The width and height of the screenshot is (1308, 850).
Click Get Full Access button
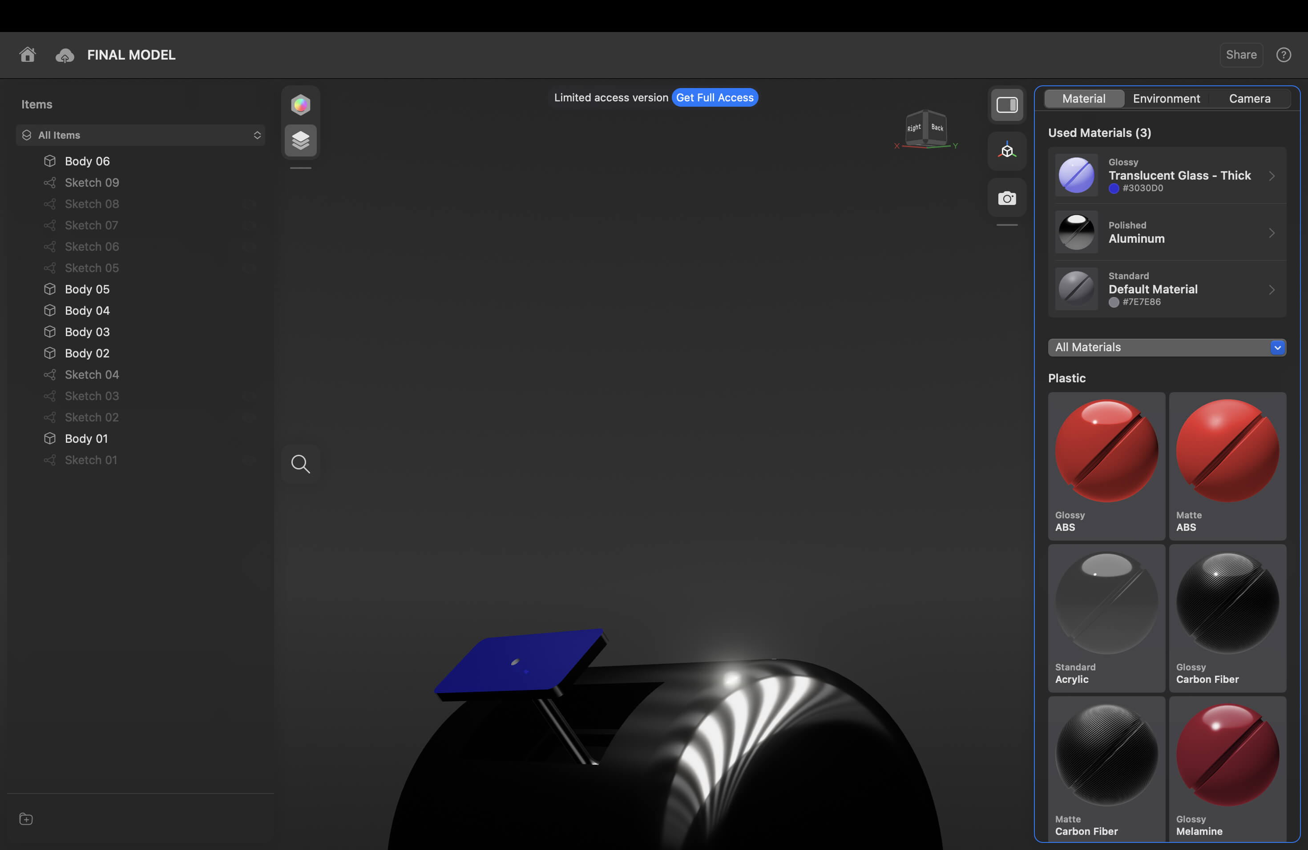click(x=715, y=97)
